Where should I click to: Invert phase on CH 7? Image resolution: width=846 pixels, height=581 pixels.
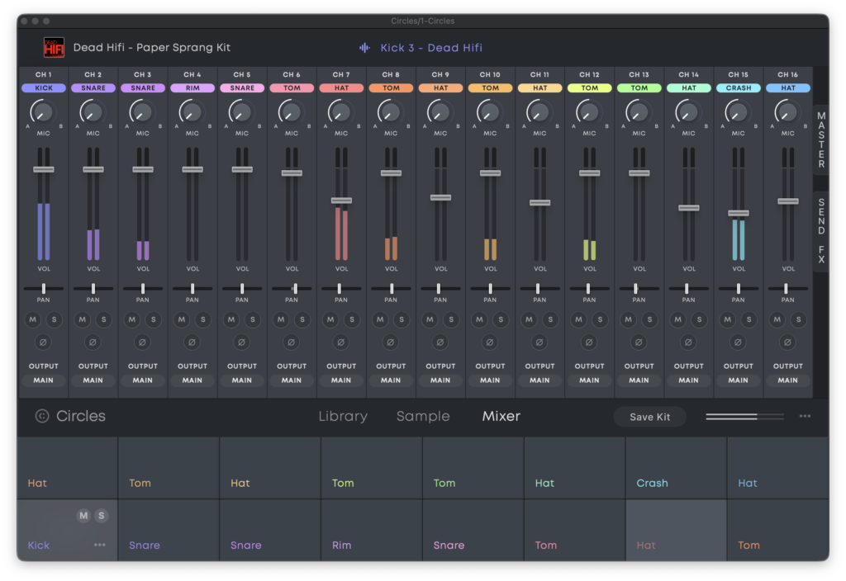341,342
